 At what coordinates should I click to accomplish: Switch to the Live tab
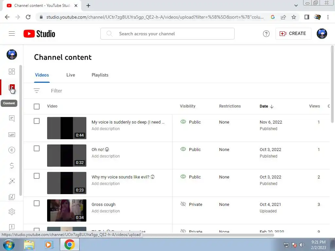pyautogui.click(x=71, y=75)
